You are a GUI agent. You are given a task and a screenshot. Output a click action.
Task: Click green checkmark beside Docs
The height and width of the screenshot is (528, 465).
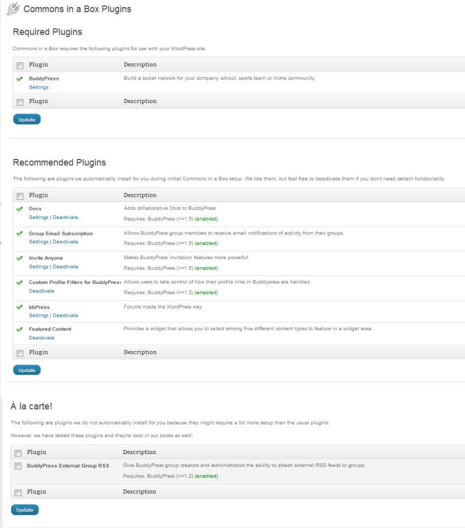(20, 209)
